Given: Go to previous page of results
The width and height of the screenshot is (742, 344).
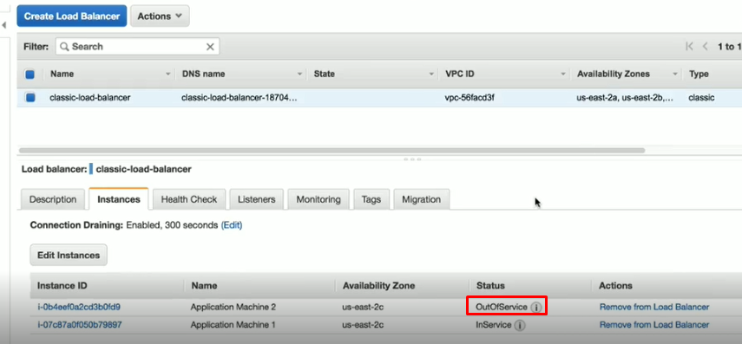Looking at the screenshot, I should (x=705, y=46).
